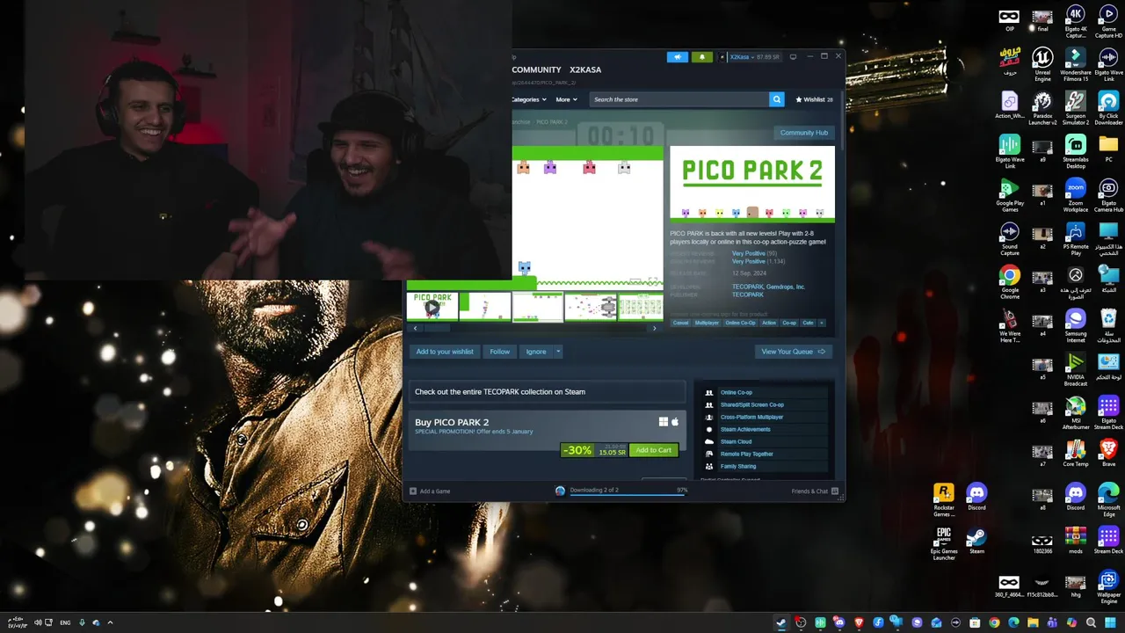Open the TECOPARK collection banner
The width and height of the screenshot is (1125, 633).
(547, 392)
